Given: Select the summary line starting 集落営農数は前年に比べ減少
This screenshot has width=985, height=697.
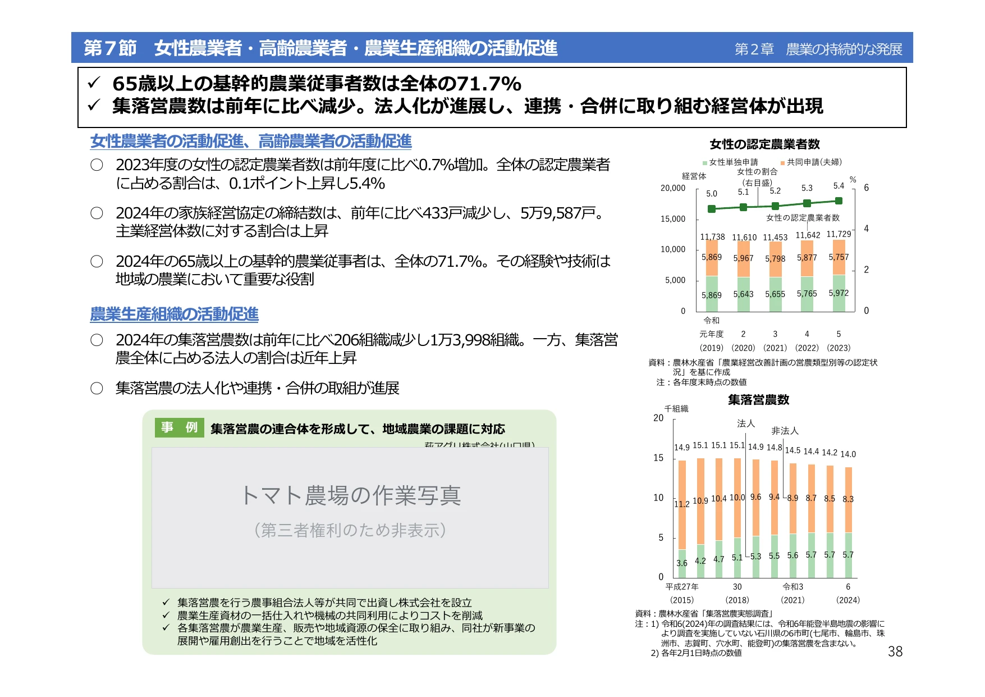Looking at the screenshot, I should (468, 106).
